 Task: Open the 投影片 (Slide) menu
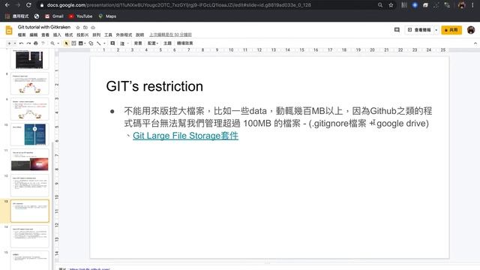tap(82, 35)
